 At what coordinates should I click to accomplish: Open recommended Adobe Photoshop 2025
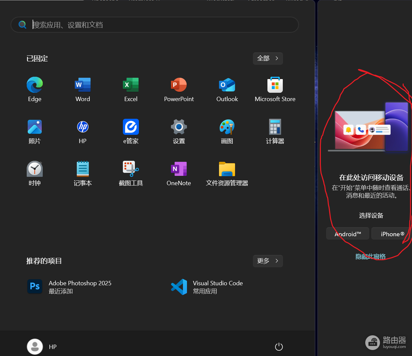pos(69,287)
